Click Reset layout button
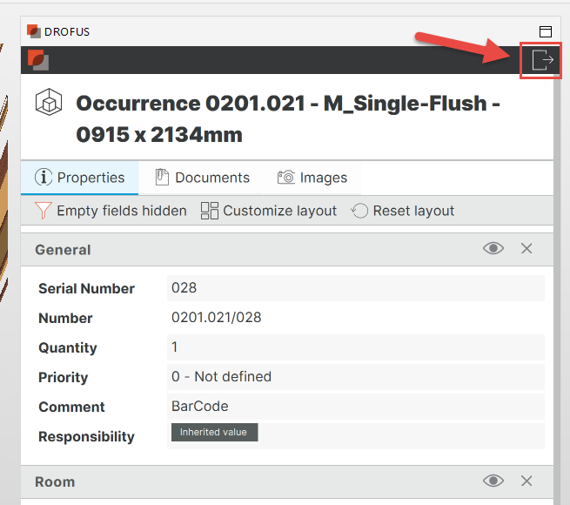The width and height of the screenshot is (570, 505). pos(403,211)
